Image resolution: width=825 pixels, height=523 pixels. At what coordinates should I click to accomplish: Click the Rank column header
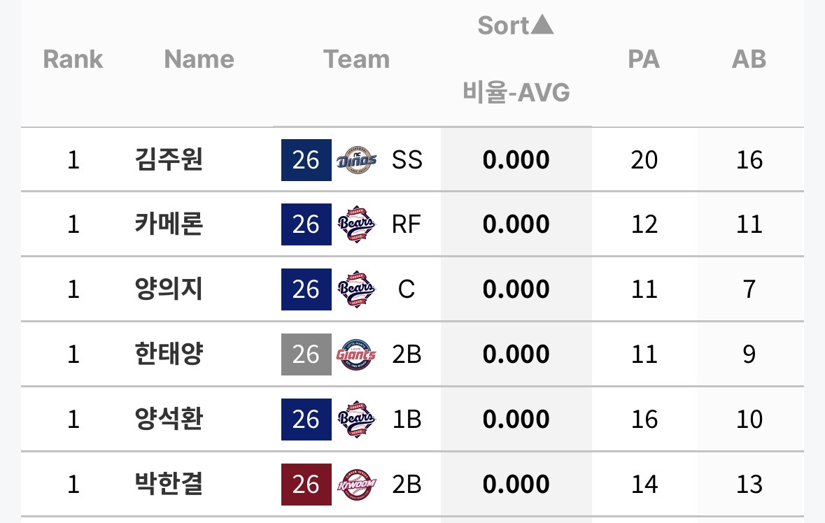click(73, 59)
